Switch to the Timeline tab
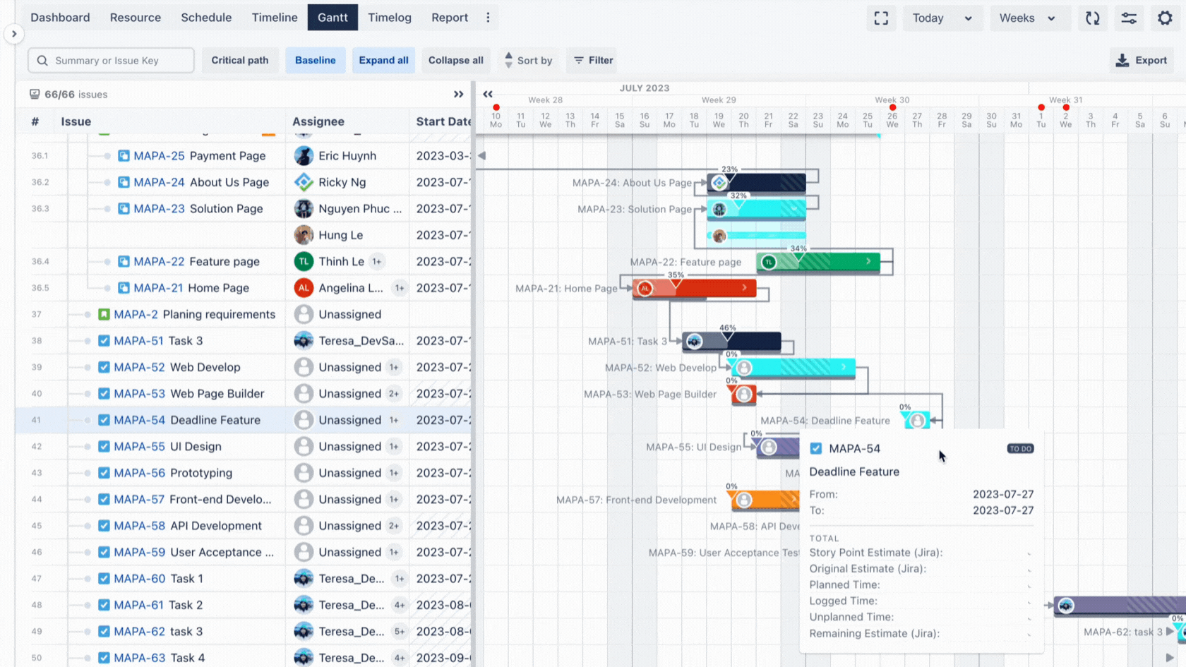This screenshot has height=667, width=1186. [x=274, y=17]
